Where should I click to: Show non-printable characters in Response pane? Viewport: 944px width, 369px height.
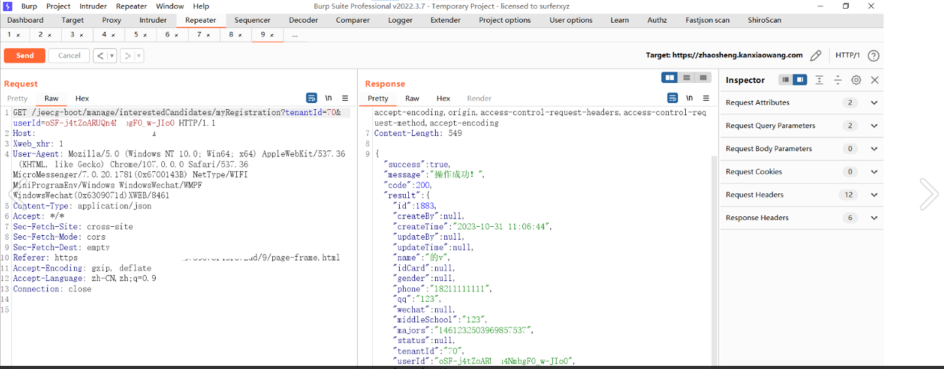pyautogui.click(x=689, y=98)
